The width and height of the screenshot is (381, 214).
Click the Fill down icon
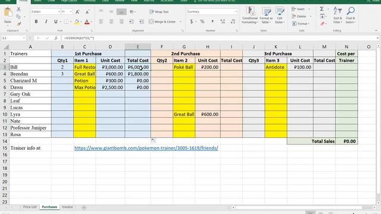322,16
